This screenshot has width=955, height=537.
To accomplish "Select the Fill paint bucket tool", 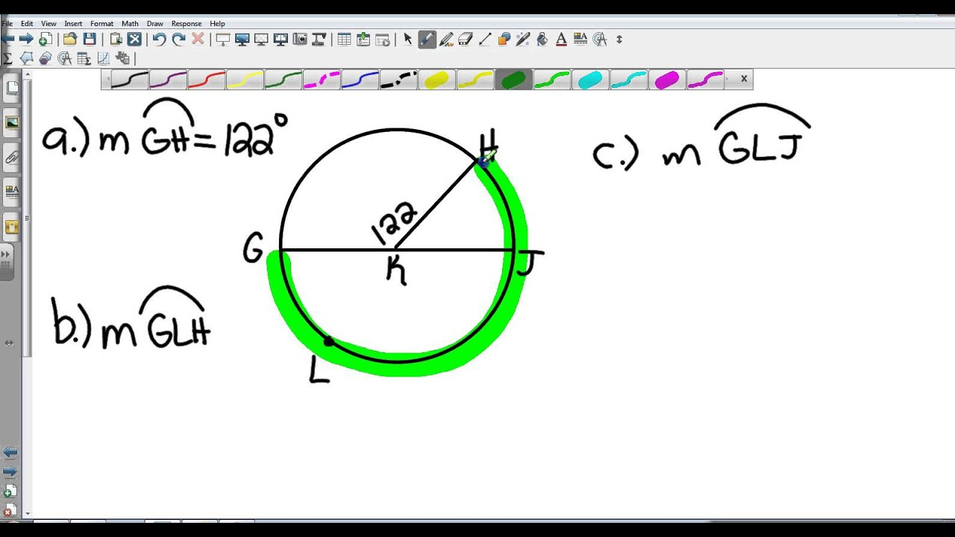I will [x=542, y=40].
